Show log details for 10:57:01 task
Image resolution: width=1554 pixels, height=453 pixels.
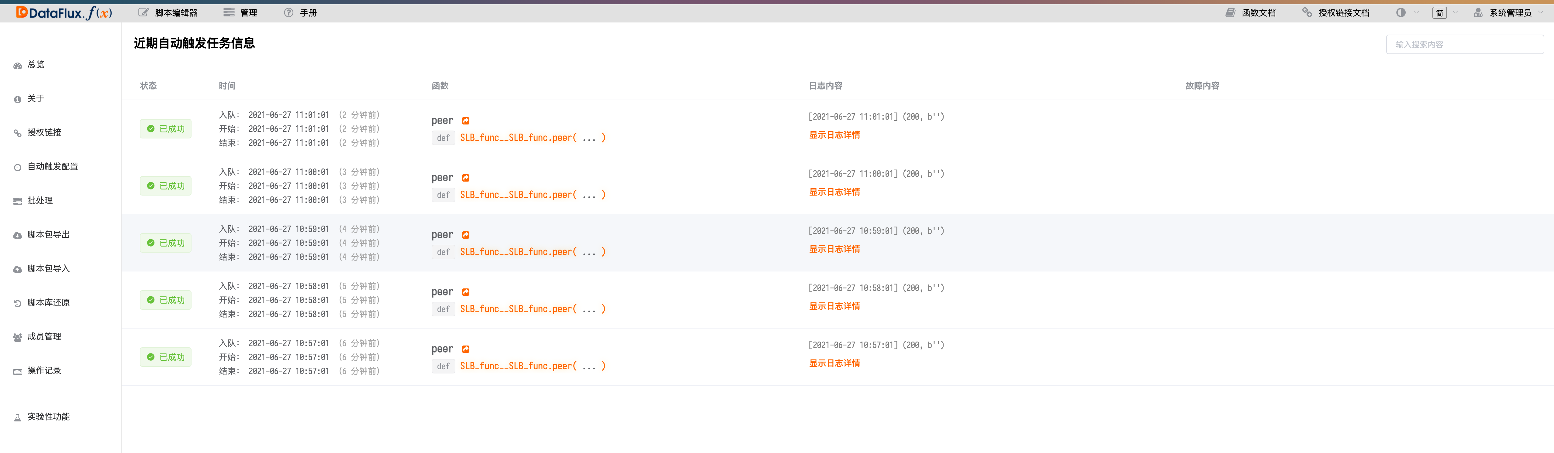point(834,363)
